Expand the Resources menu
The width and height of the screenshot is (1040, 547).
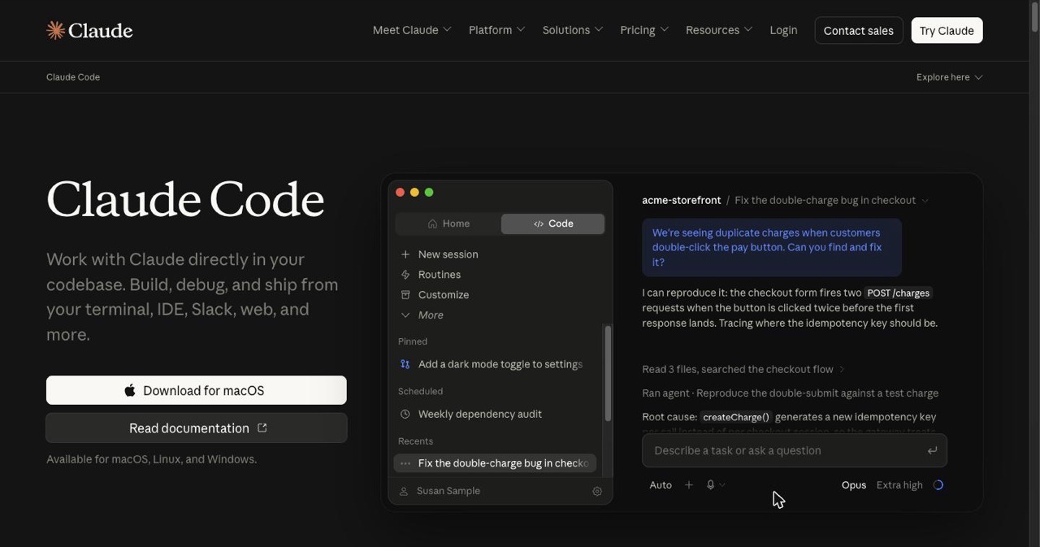(x=719, y=30)
